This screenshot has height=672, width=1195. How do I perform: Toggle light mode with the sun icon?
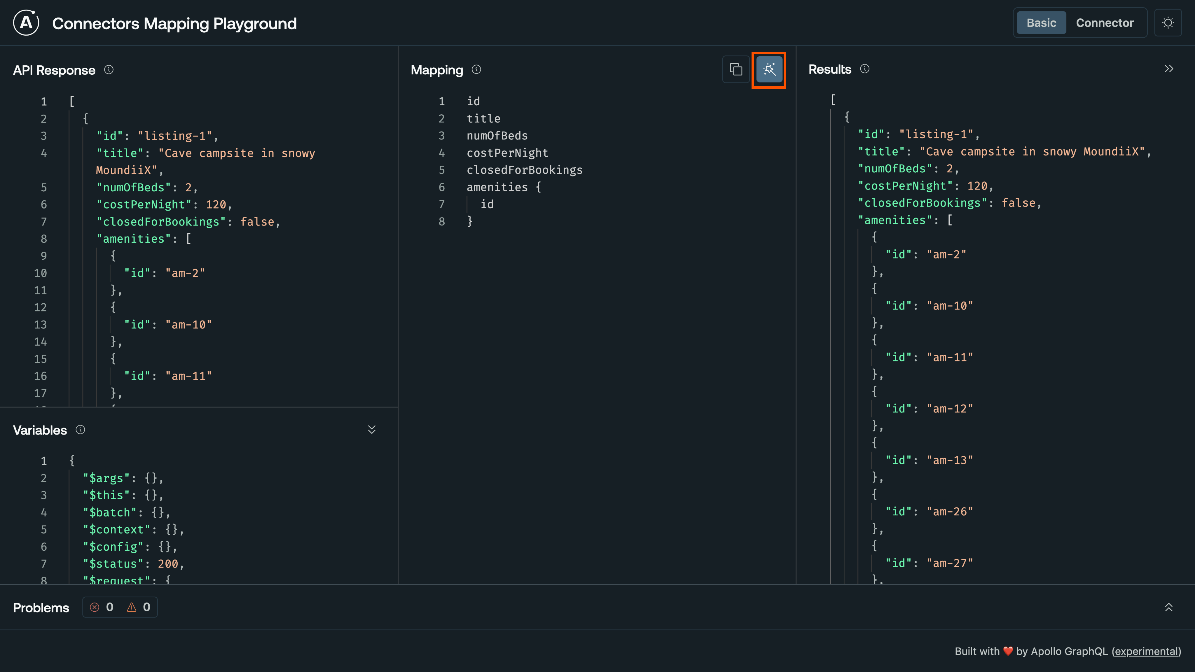coord(1168,22)
